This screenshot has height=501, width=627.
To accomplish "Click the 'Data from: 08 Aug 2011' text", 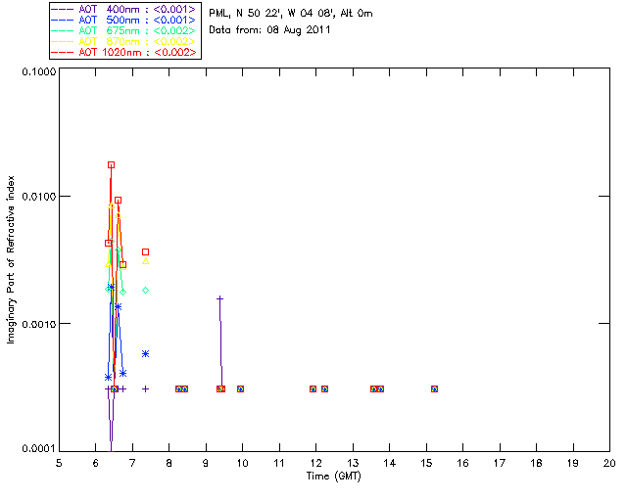I will 269,30.
